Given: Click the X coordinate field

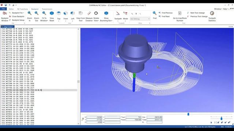Looking at the screenshot, I should [x=94, y=117].
